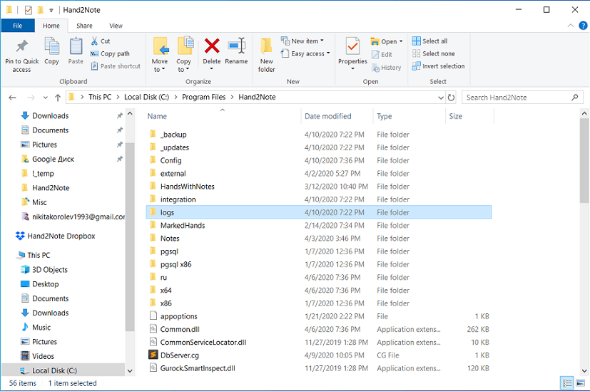590x391 pixels.
Task: Select Local Disk (C:) in sidebar
Action: click(x=54, y=370)
